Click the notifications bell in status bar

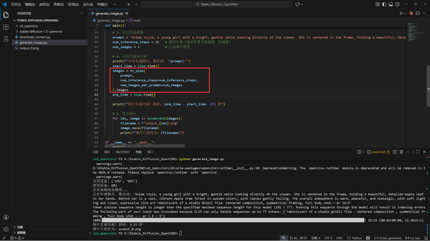[425, 238]
